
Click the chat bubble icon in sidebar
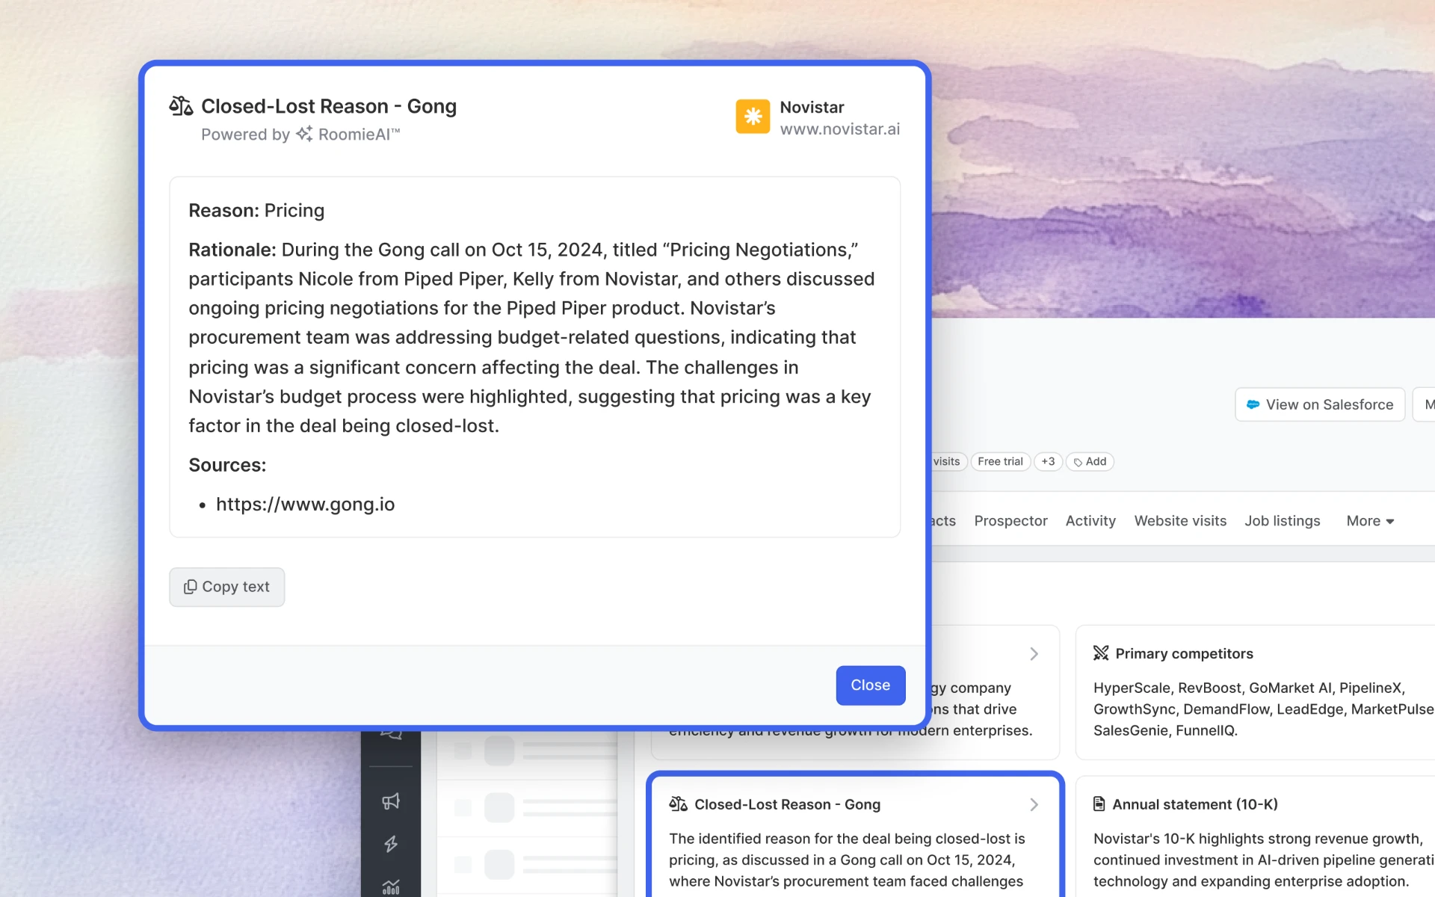(391, 734)
